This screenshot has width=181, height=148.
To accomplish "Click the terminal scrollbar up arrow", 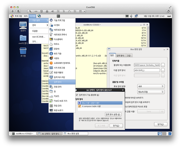I will [148, 27].
